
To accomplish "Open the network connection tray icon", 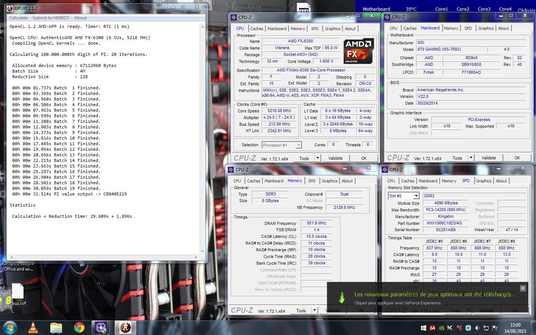I will (486, 328).
